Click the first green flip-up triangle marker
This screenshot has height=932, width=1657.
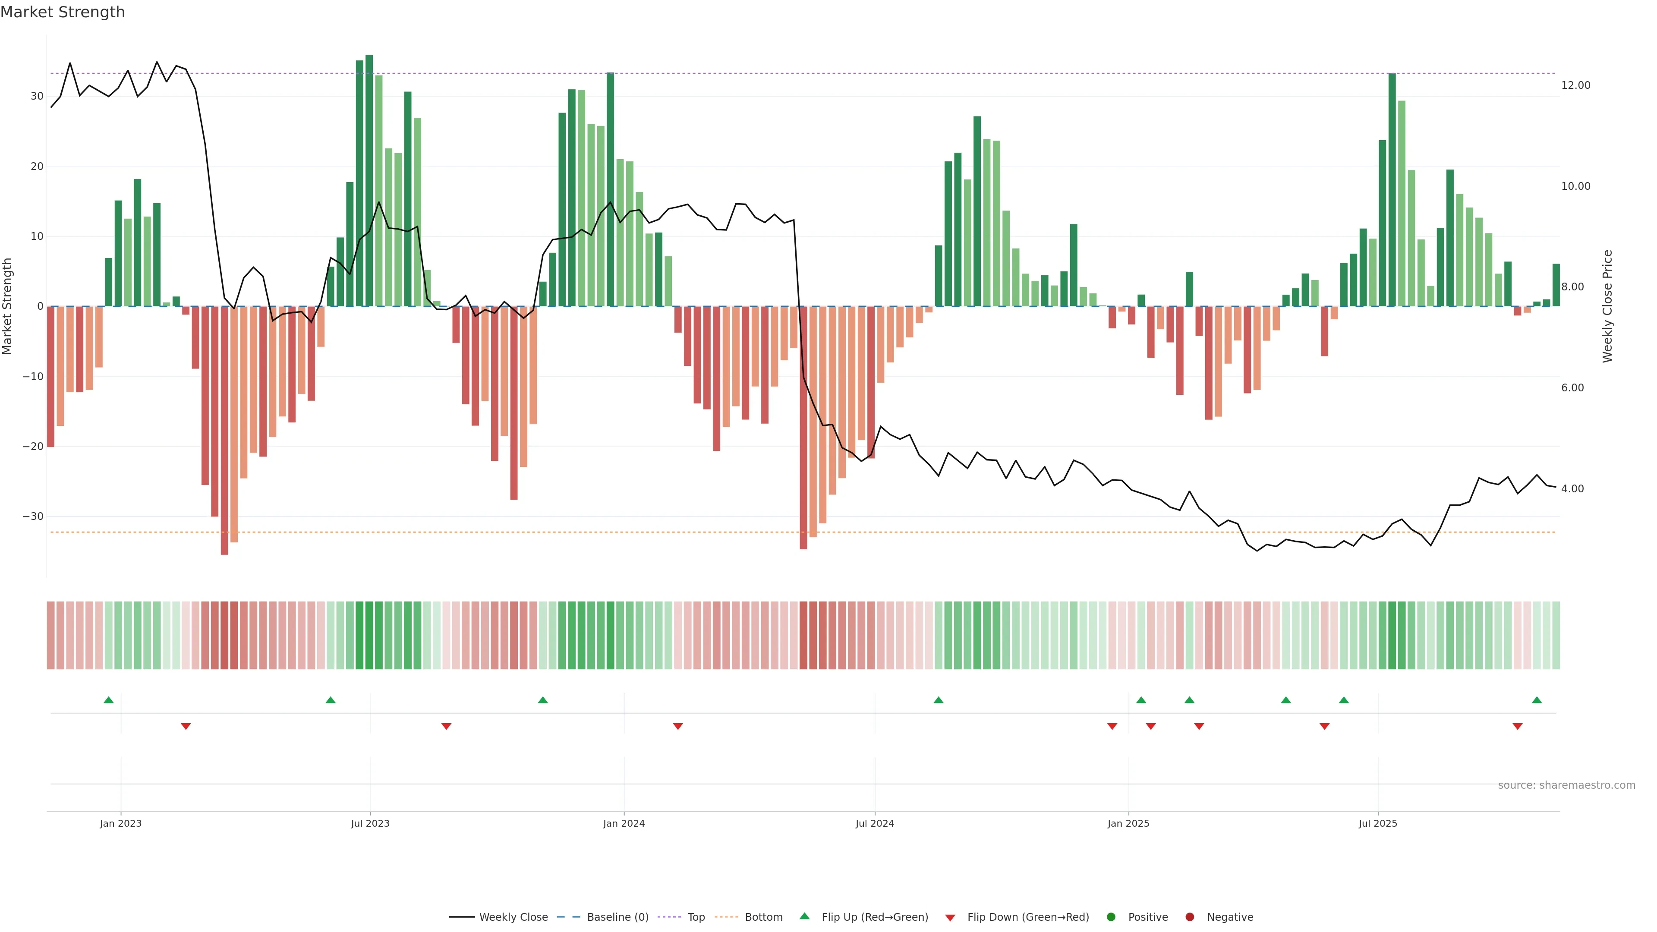coord(109,700)
